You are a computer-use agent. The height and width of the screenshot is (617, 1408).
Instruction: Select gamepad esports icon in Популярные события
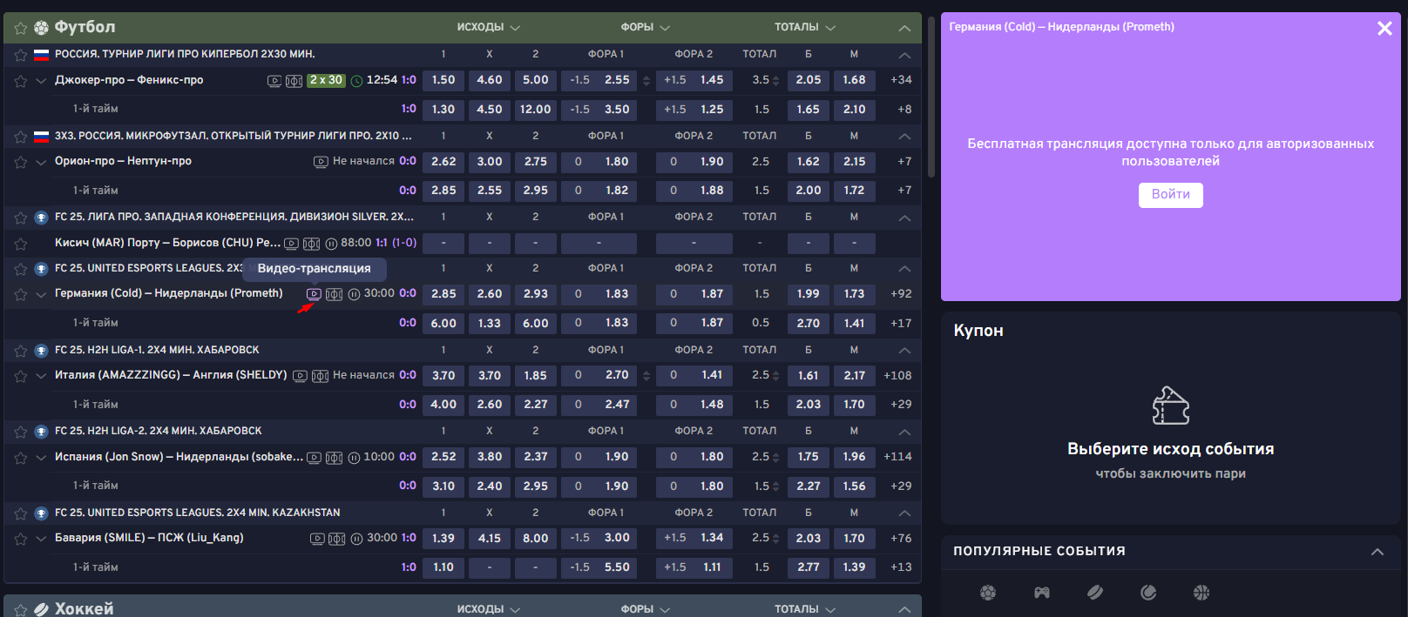coord(1041,593)
